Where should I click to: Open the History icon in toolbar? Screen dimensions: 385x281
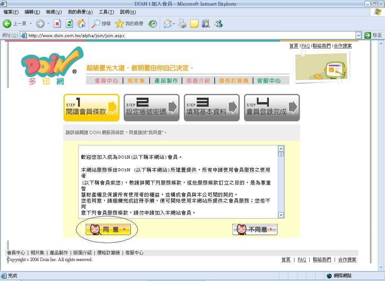[x=153, y=24]
